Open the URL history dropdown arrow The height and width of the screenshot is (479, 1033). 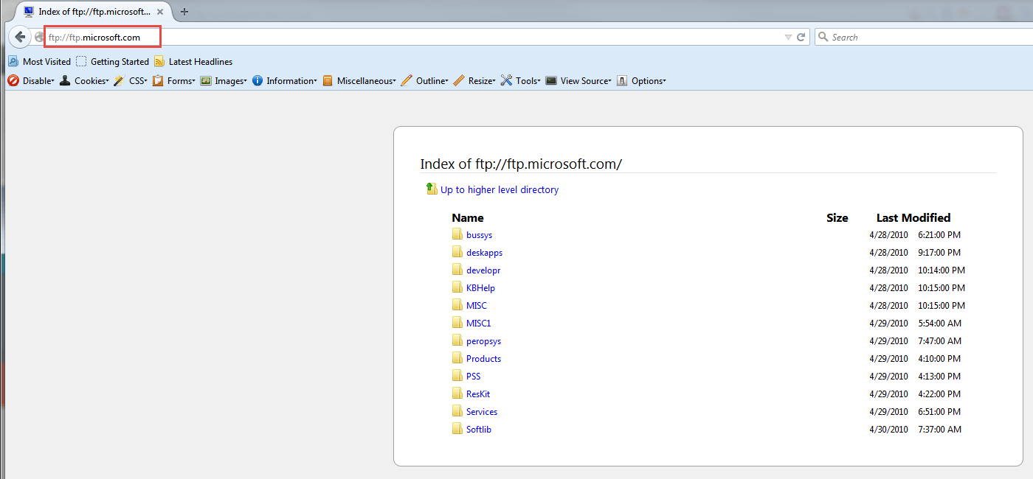tap(788, 37)
